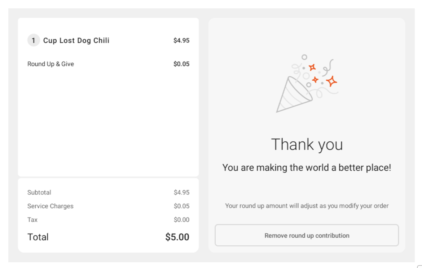Click the Round Up & Give row
Image resolution: width=422 pixels, height=268 pixels.
[x=108, y=64]
